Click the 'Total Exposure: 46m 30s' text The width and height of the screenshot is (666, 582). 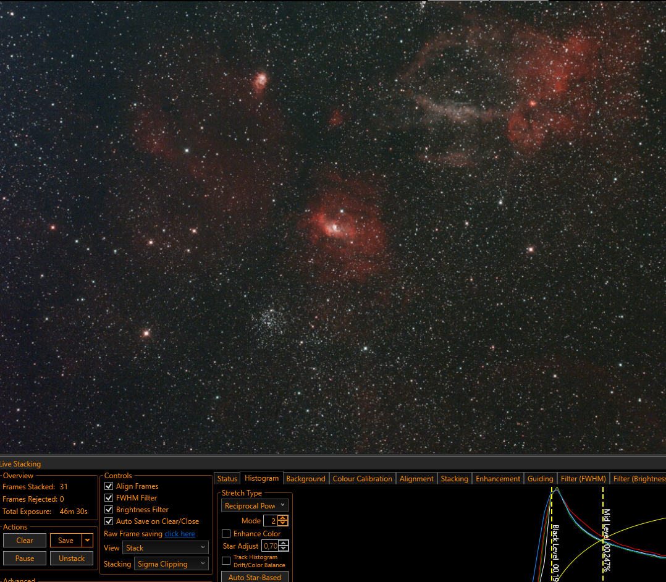(x=45, y=512)
